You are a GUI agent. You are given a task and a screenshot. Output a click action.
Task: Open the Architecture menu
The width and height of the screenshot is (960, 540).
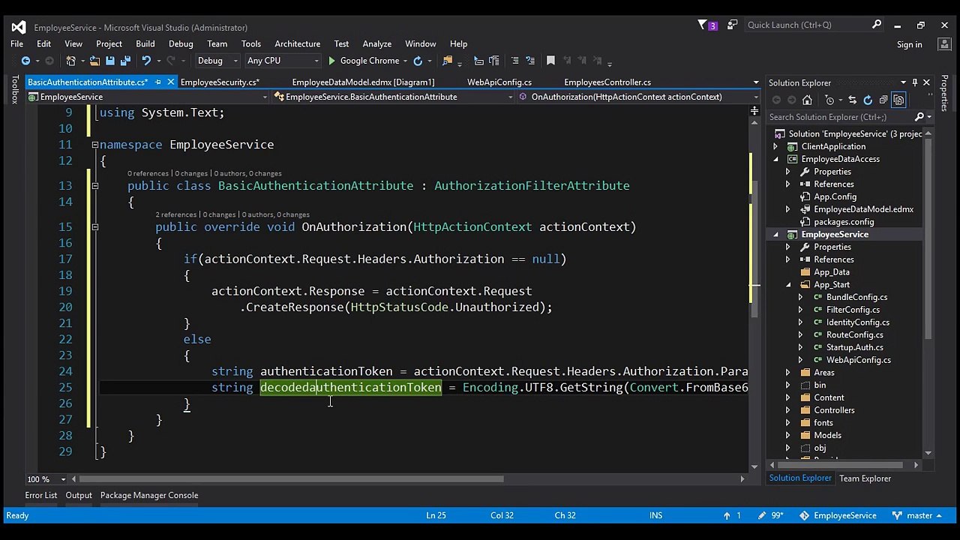click(297, 44)
